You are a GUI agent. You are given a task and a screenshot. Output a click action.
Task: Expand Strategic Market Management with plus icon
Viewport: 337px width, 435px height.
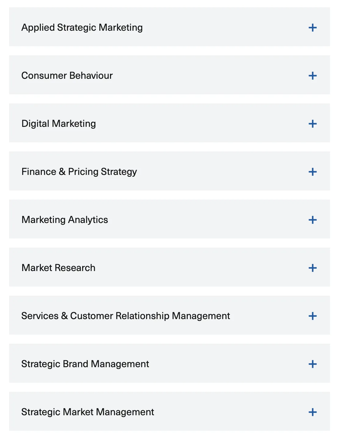(313, 412)
